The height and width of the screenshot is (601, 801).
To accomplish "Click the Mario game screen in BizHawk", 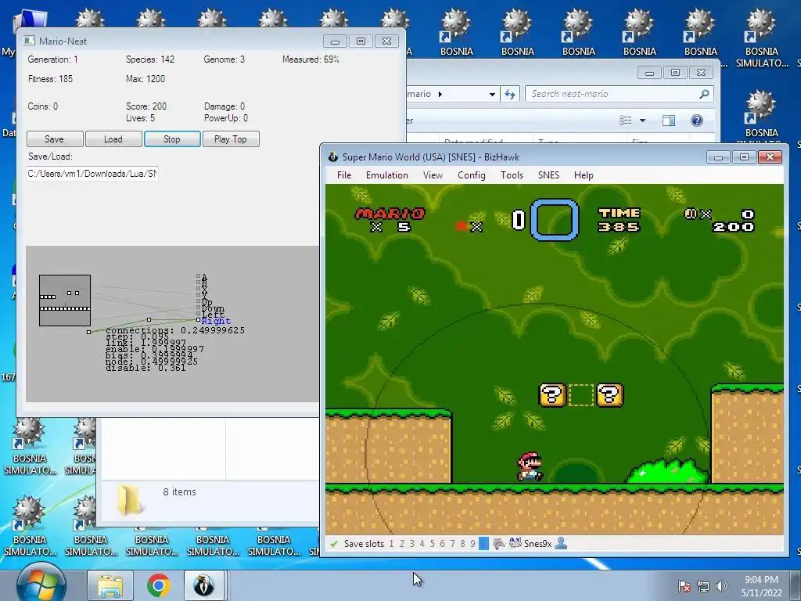I will 555,359.
